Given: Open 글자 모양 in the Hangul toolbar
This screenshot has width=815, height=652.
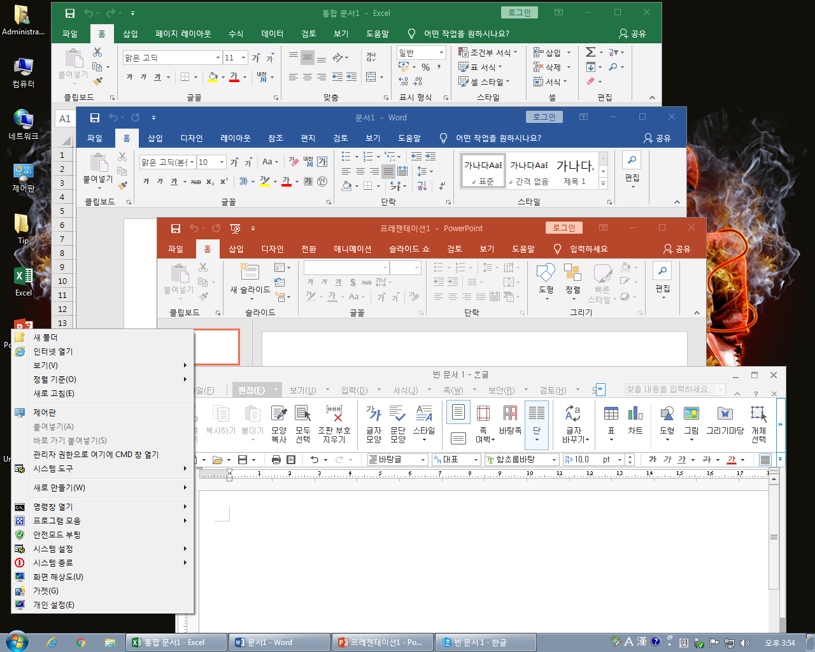Looking at the screenshot, I should pyautogui.click(x=374, y=423).
